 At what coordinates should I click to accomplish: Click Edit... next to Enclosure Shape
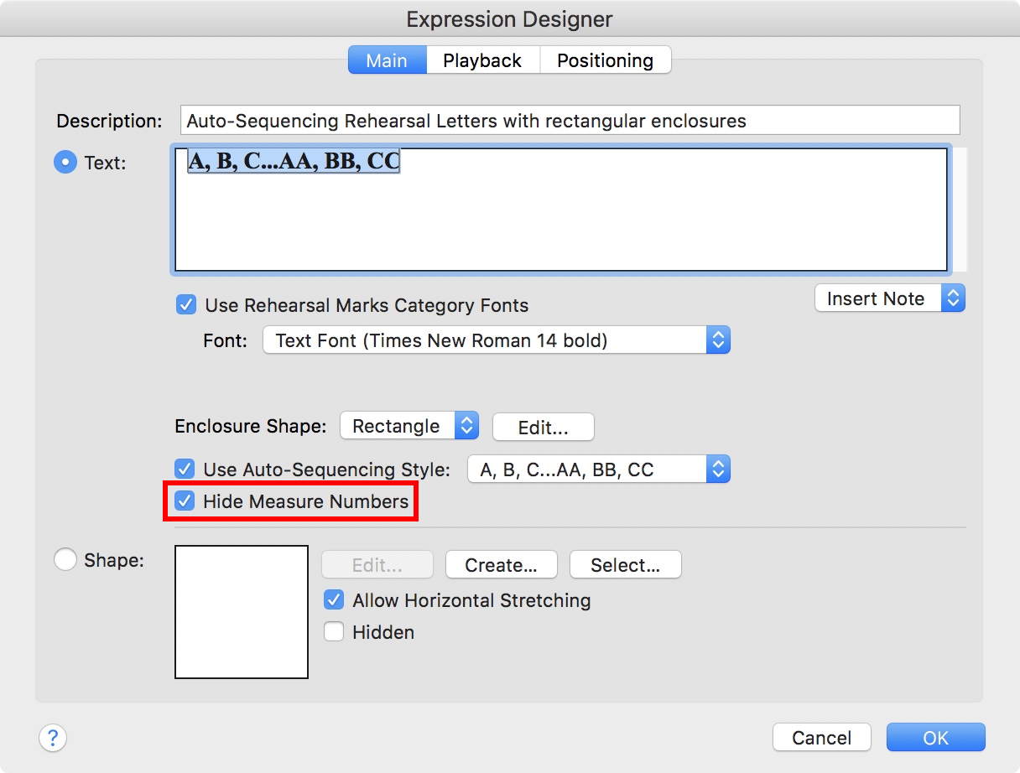543,427
